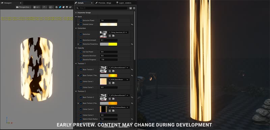This screenshot has width=270, height=130.
Task: Expand the Distortion Parameters row arrow
Action: (x=78, y=44)
